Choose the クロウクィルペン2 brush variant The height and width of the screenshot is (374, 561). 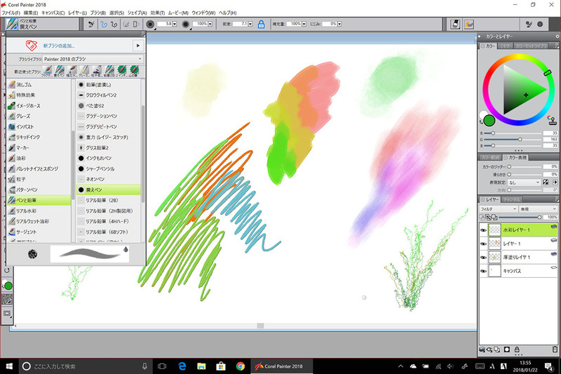point(109,95)
